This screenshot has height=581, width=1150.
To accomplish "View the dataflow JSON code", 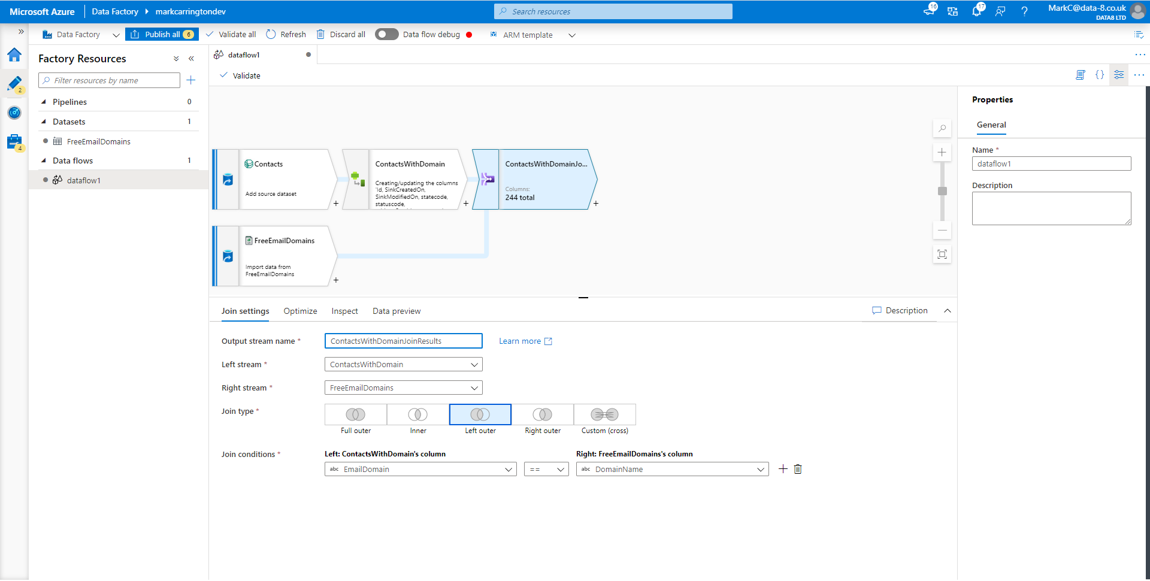I will click(1100, 75).
